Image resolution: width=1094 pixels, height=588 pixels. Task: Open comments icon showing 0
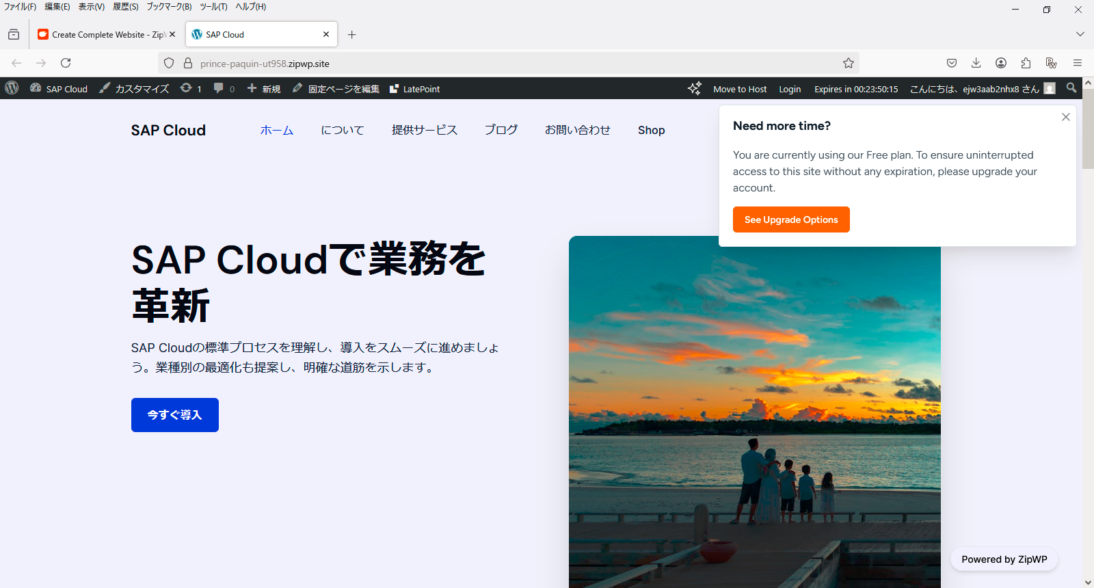coord(224,89)
